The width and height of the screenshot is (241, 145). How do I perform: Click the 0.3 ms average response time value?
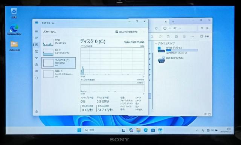click(103, 101)
